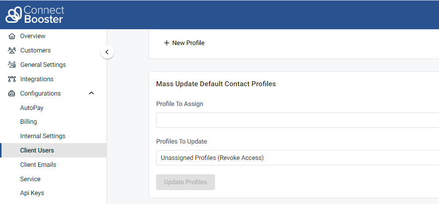Viewport: 439px width, 204px height.
Task: Go to the Overview page
Action: click(33, 36)
